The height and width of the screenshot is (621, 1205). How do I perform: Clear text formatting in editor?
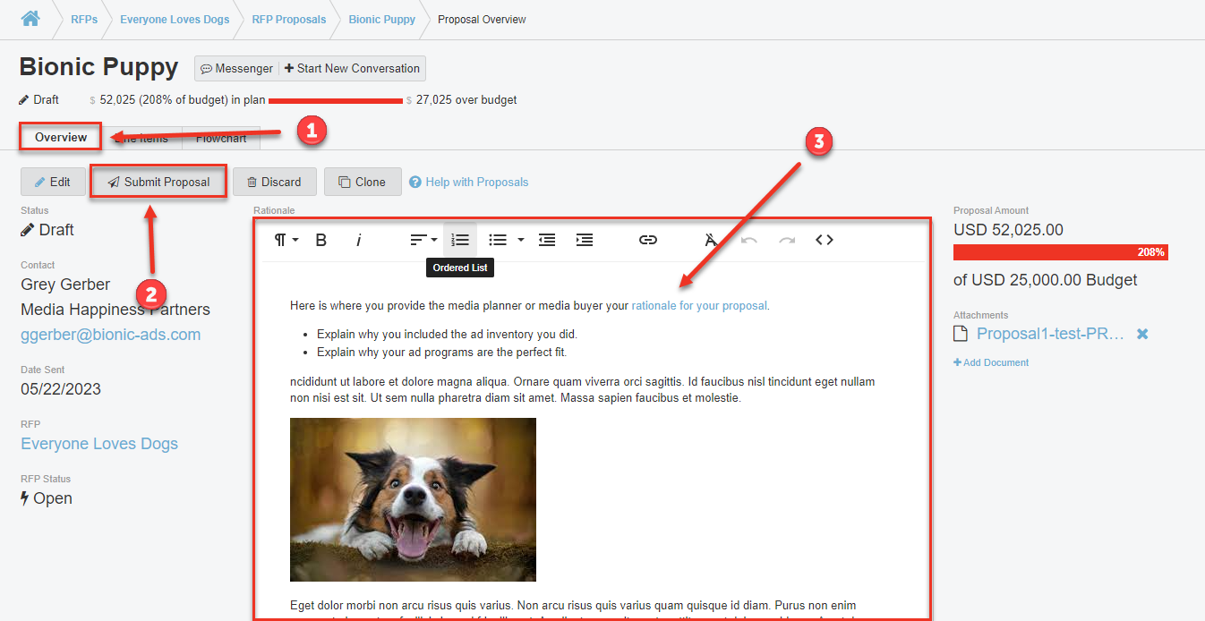coord(711,240)
